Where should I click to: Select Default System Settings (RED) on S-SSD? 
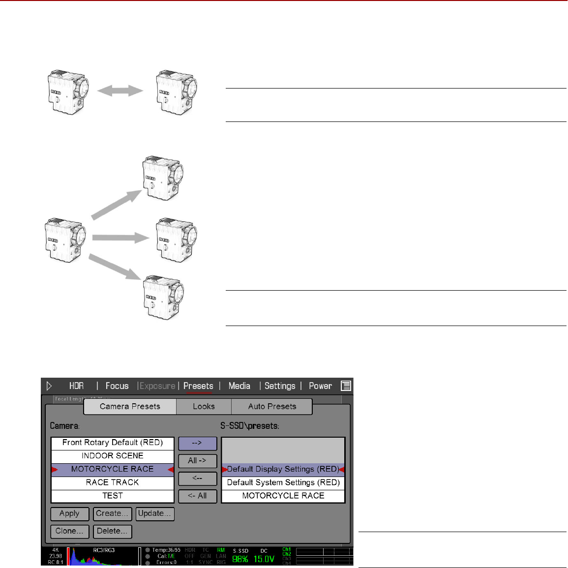(x=283, y=482)
